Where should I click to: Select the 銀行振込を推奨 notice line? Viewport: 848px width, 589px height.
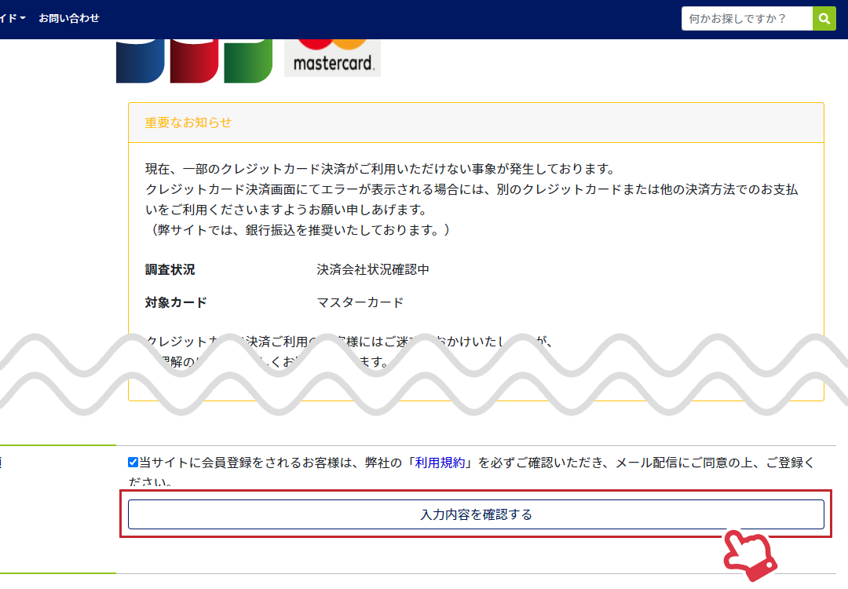(x=298, y=230)
